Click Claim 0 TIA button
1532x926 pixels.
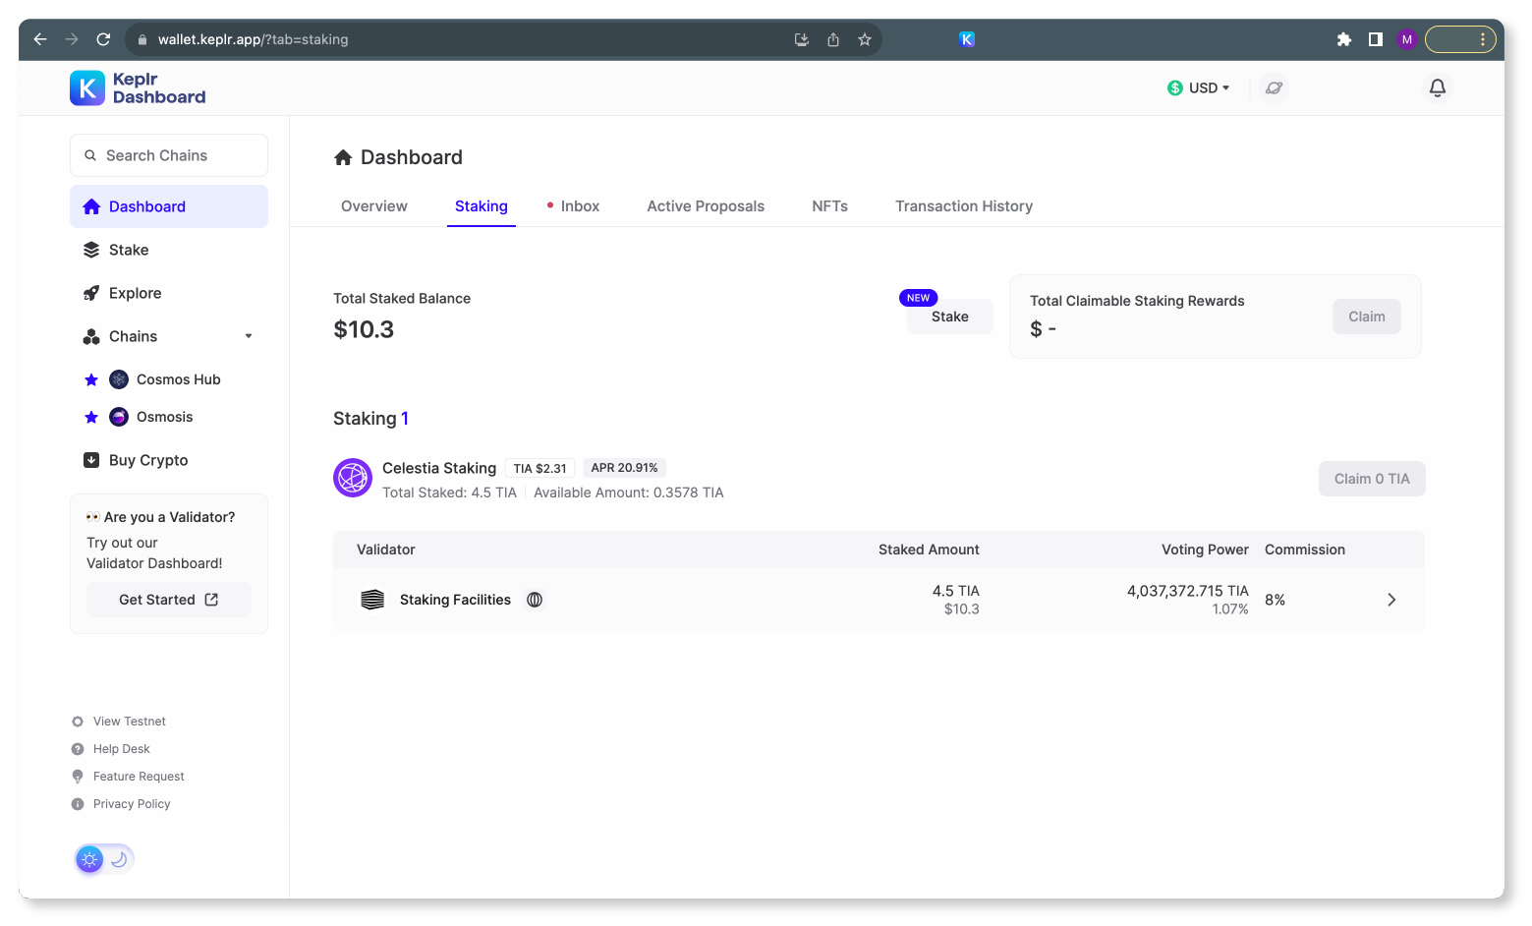coord(1372,479)
